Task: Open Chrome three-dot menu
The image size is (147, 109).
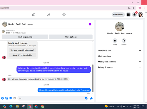Action: [x=144, y=8]
